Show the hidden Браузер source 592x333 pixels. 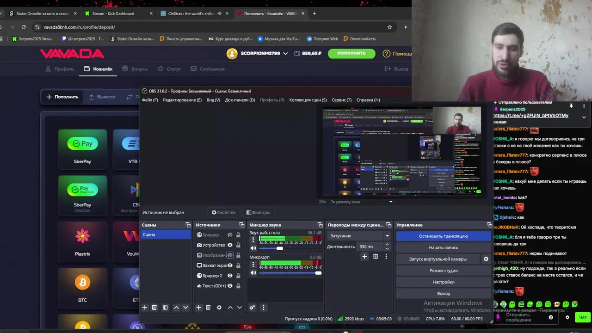click(230, 235)
